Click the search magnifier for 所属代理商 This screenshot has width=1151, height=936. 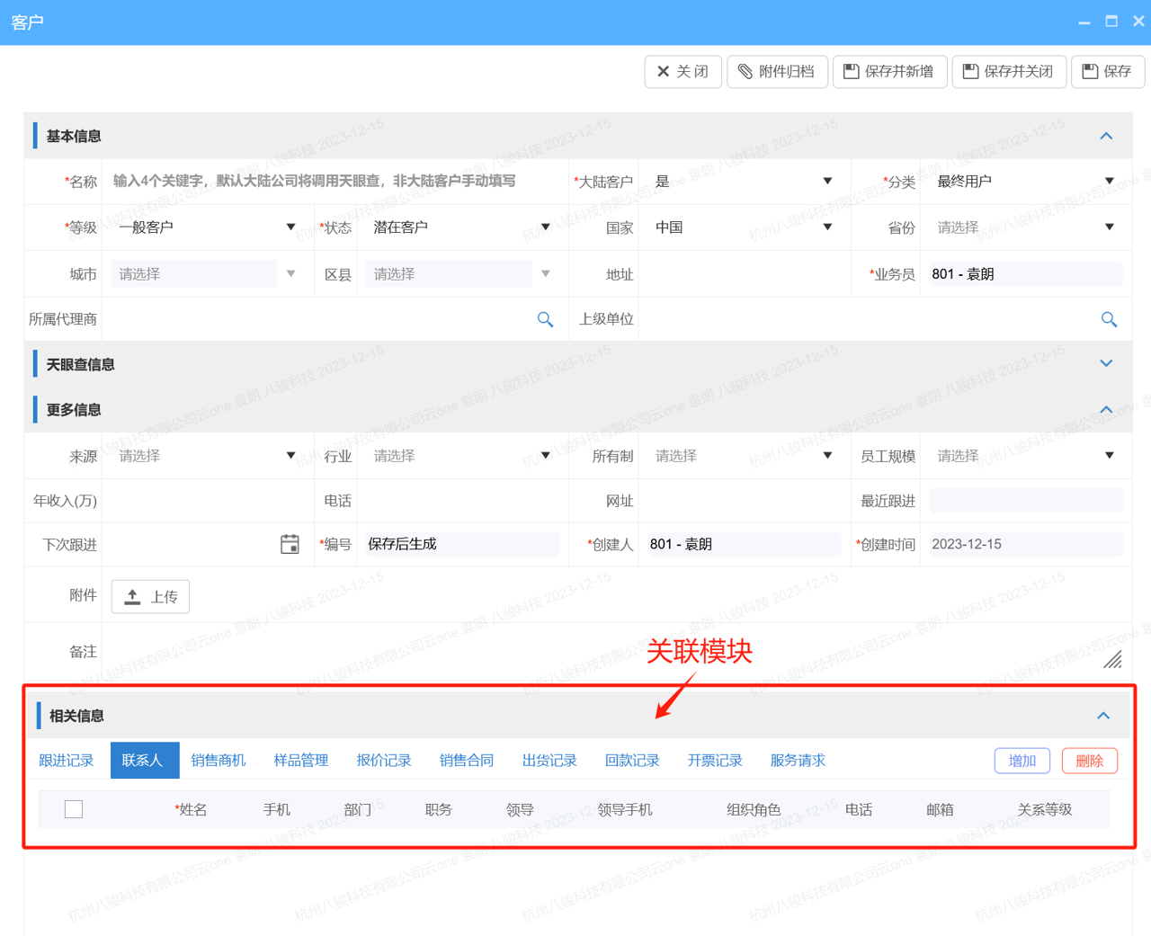pyautogui.click(x=545, y=319)
